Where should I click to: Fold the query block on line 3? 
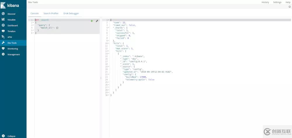pos(33,25)
